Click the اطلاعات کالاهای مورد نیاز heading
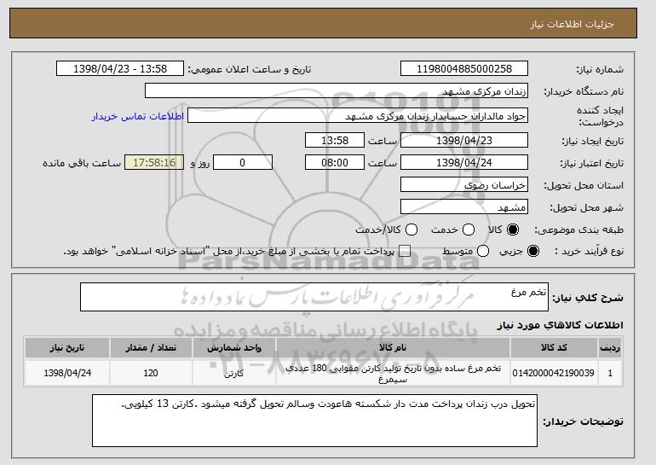This screenshot has height=465, width=656. click(x=560, y=325)
